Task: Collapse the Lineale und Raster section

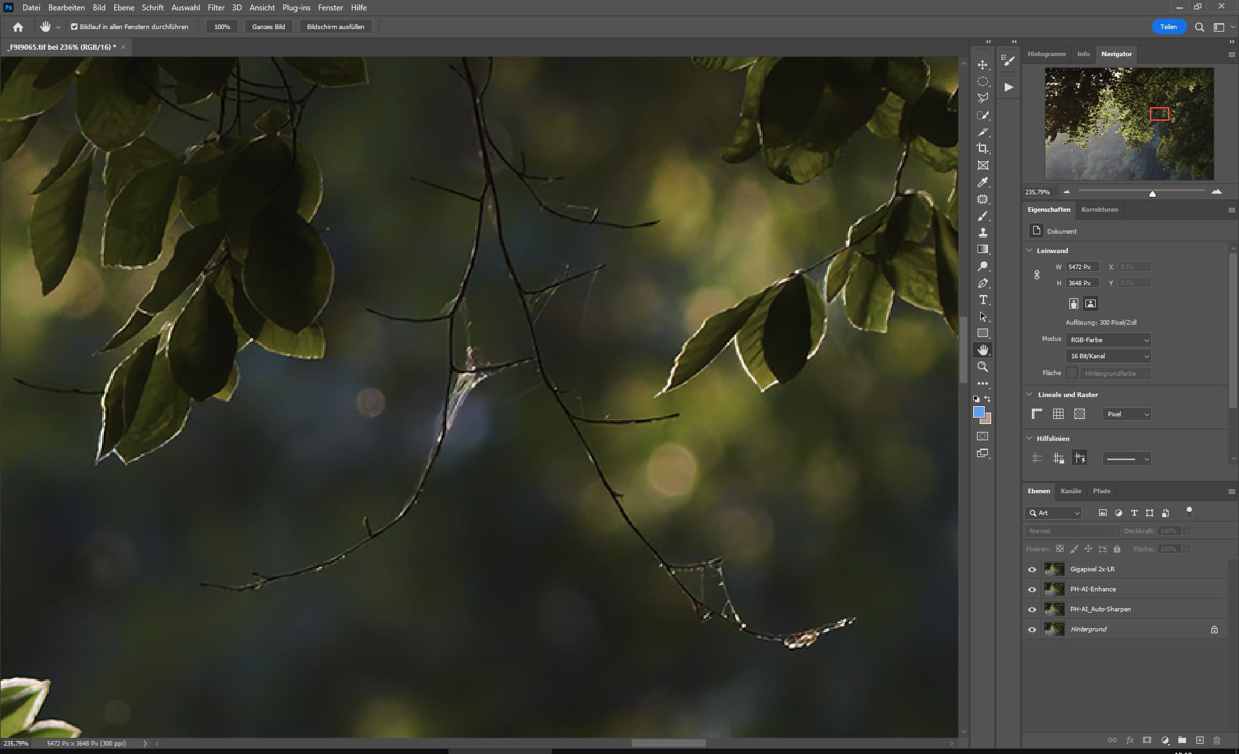Action: click(x=1029, y=394)
